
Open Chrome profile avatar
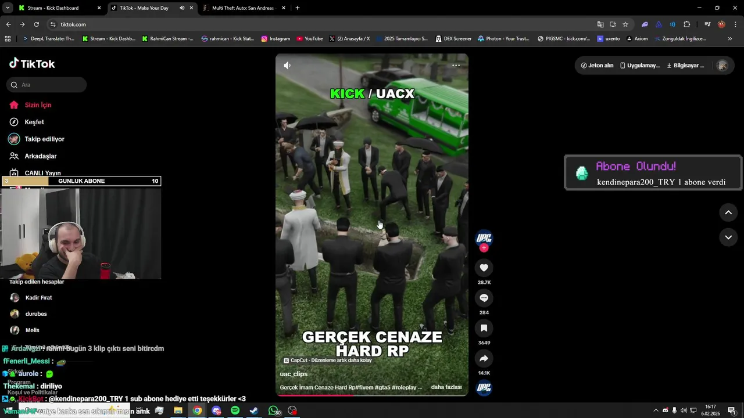click(x=721, y=24)
